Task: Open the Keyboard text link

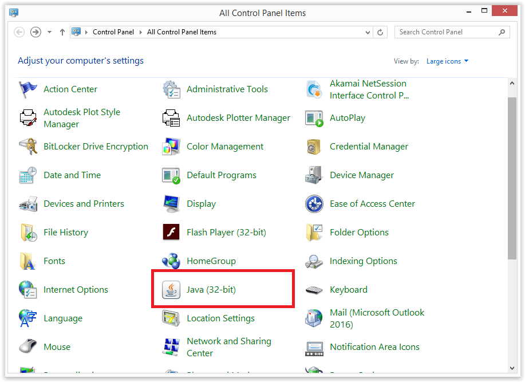Action: [349, 290]
